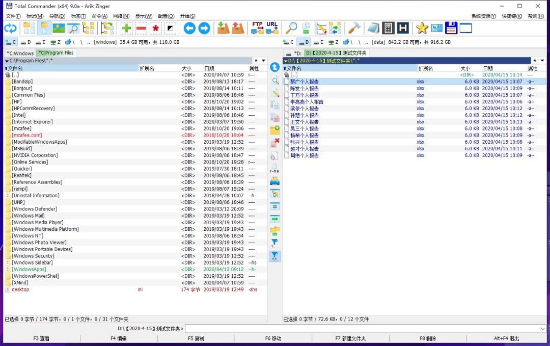The height and width of the screenshot is (346, 550).
Task: Expand command line history dropdown
Action: (543, 329)
